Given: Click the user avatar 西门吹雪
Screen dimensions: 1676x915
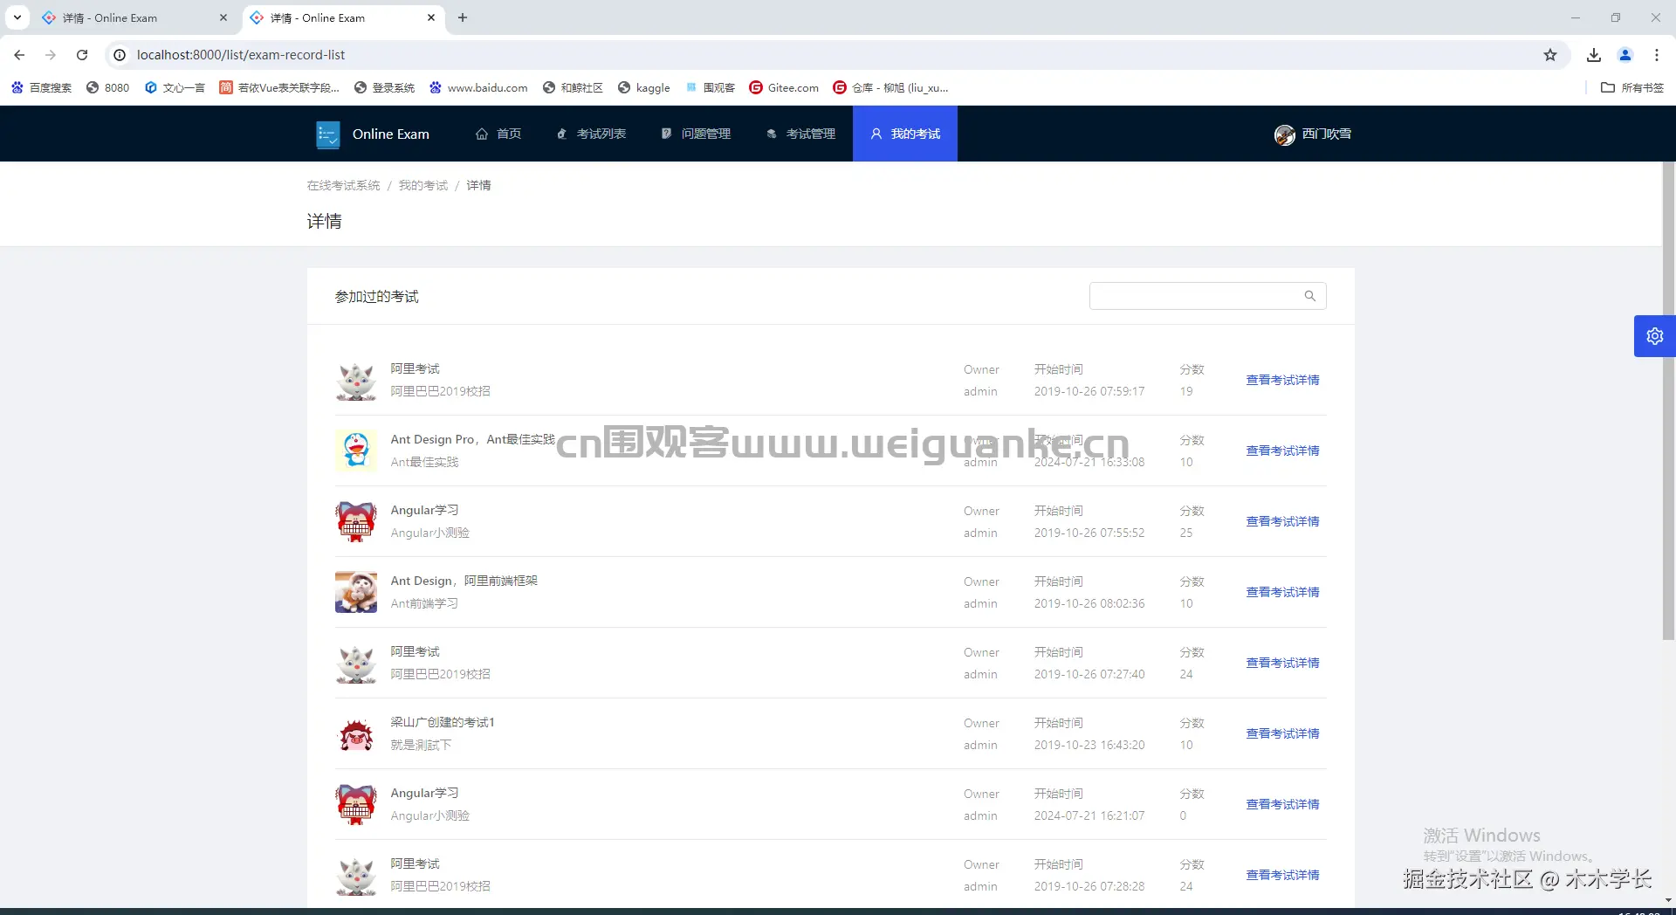Looking at the screenshot, I should (x=1285, y=134).
